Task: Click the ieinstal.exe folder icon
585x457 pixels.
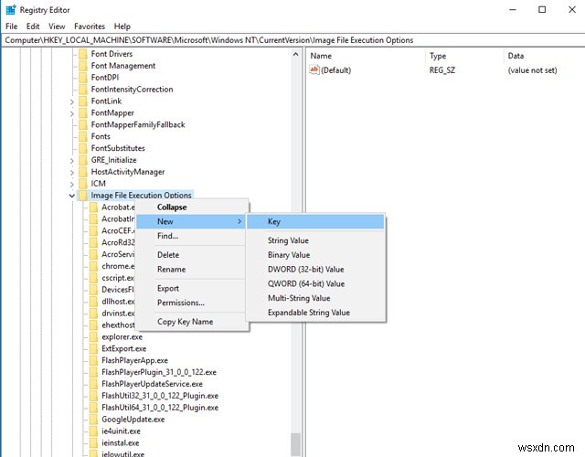Action: [x=93, y=442]
